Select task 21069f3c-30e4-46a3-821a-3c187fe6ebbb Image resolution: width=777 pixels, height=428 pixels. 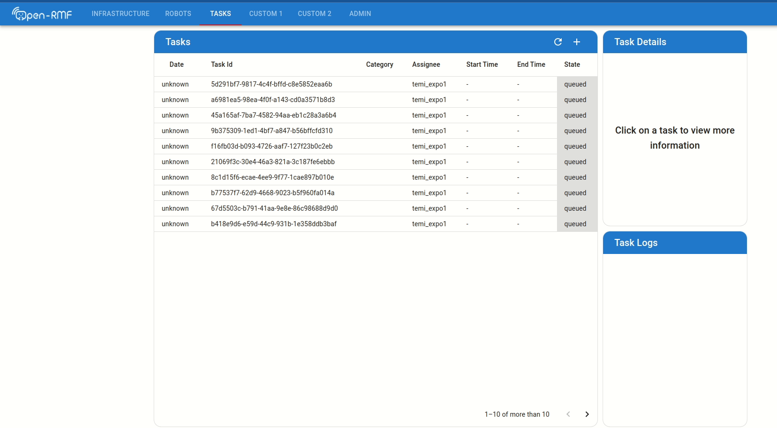(376, 162)
